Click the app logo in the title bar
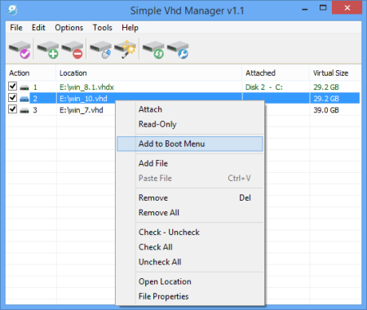Image resolution: width=367 pixels, height=310 pixels. [x=12, y=11]
